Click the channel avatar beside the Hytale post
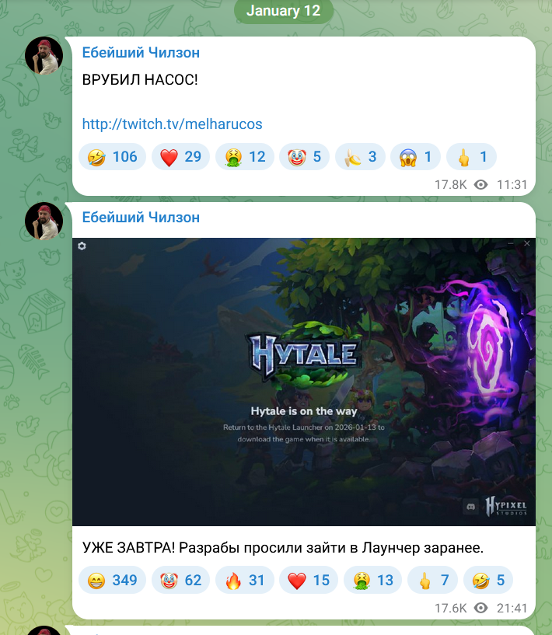Image resolution: width=552 pixels, height=635 pixels. click(x=44, y=221)
